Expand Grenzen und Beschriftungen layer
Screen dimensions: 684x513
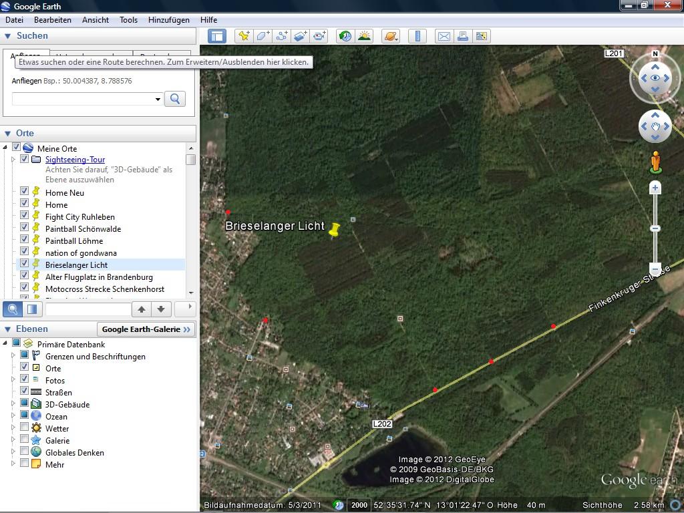[13, 355]
